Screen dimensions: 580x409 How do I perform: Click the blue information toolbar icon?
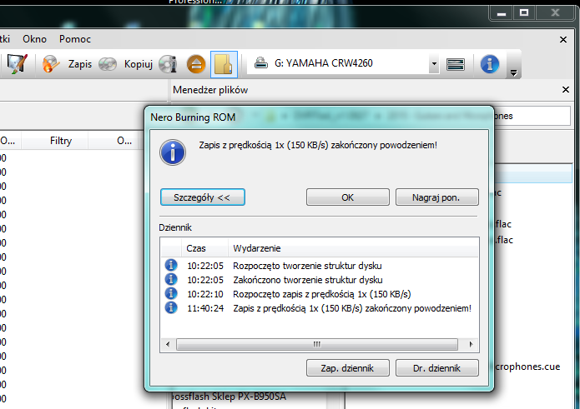click(x=490, y=64)
